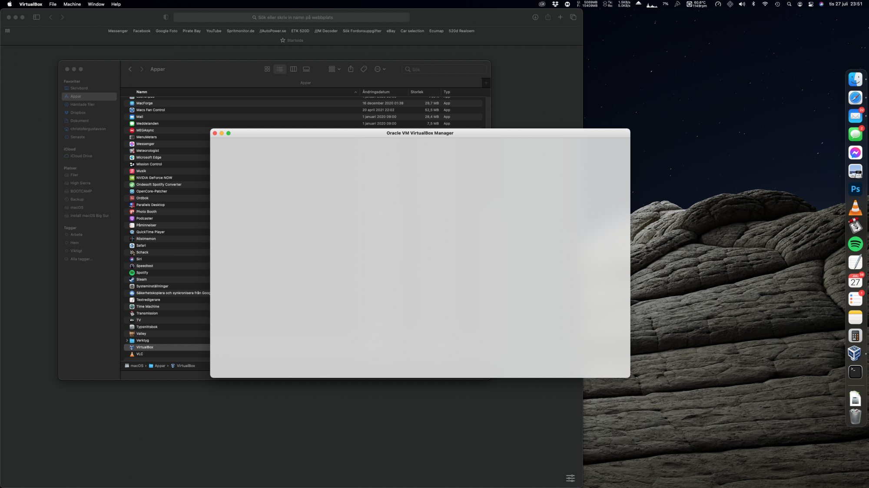Open the Machine menu
The width and height of the screenshot is (869, 488).
72,4
